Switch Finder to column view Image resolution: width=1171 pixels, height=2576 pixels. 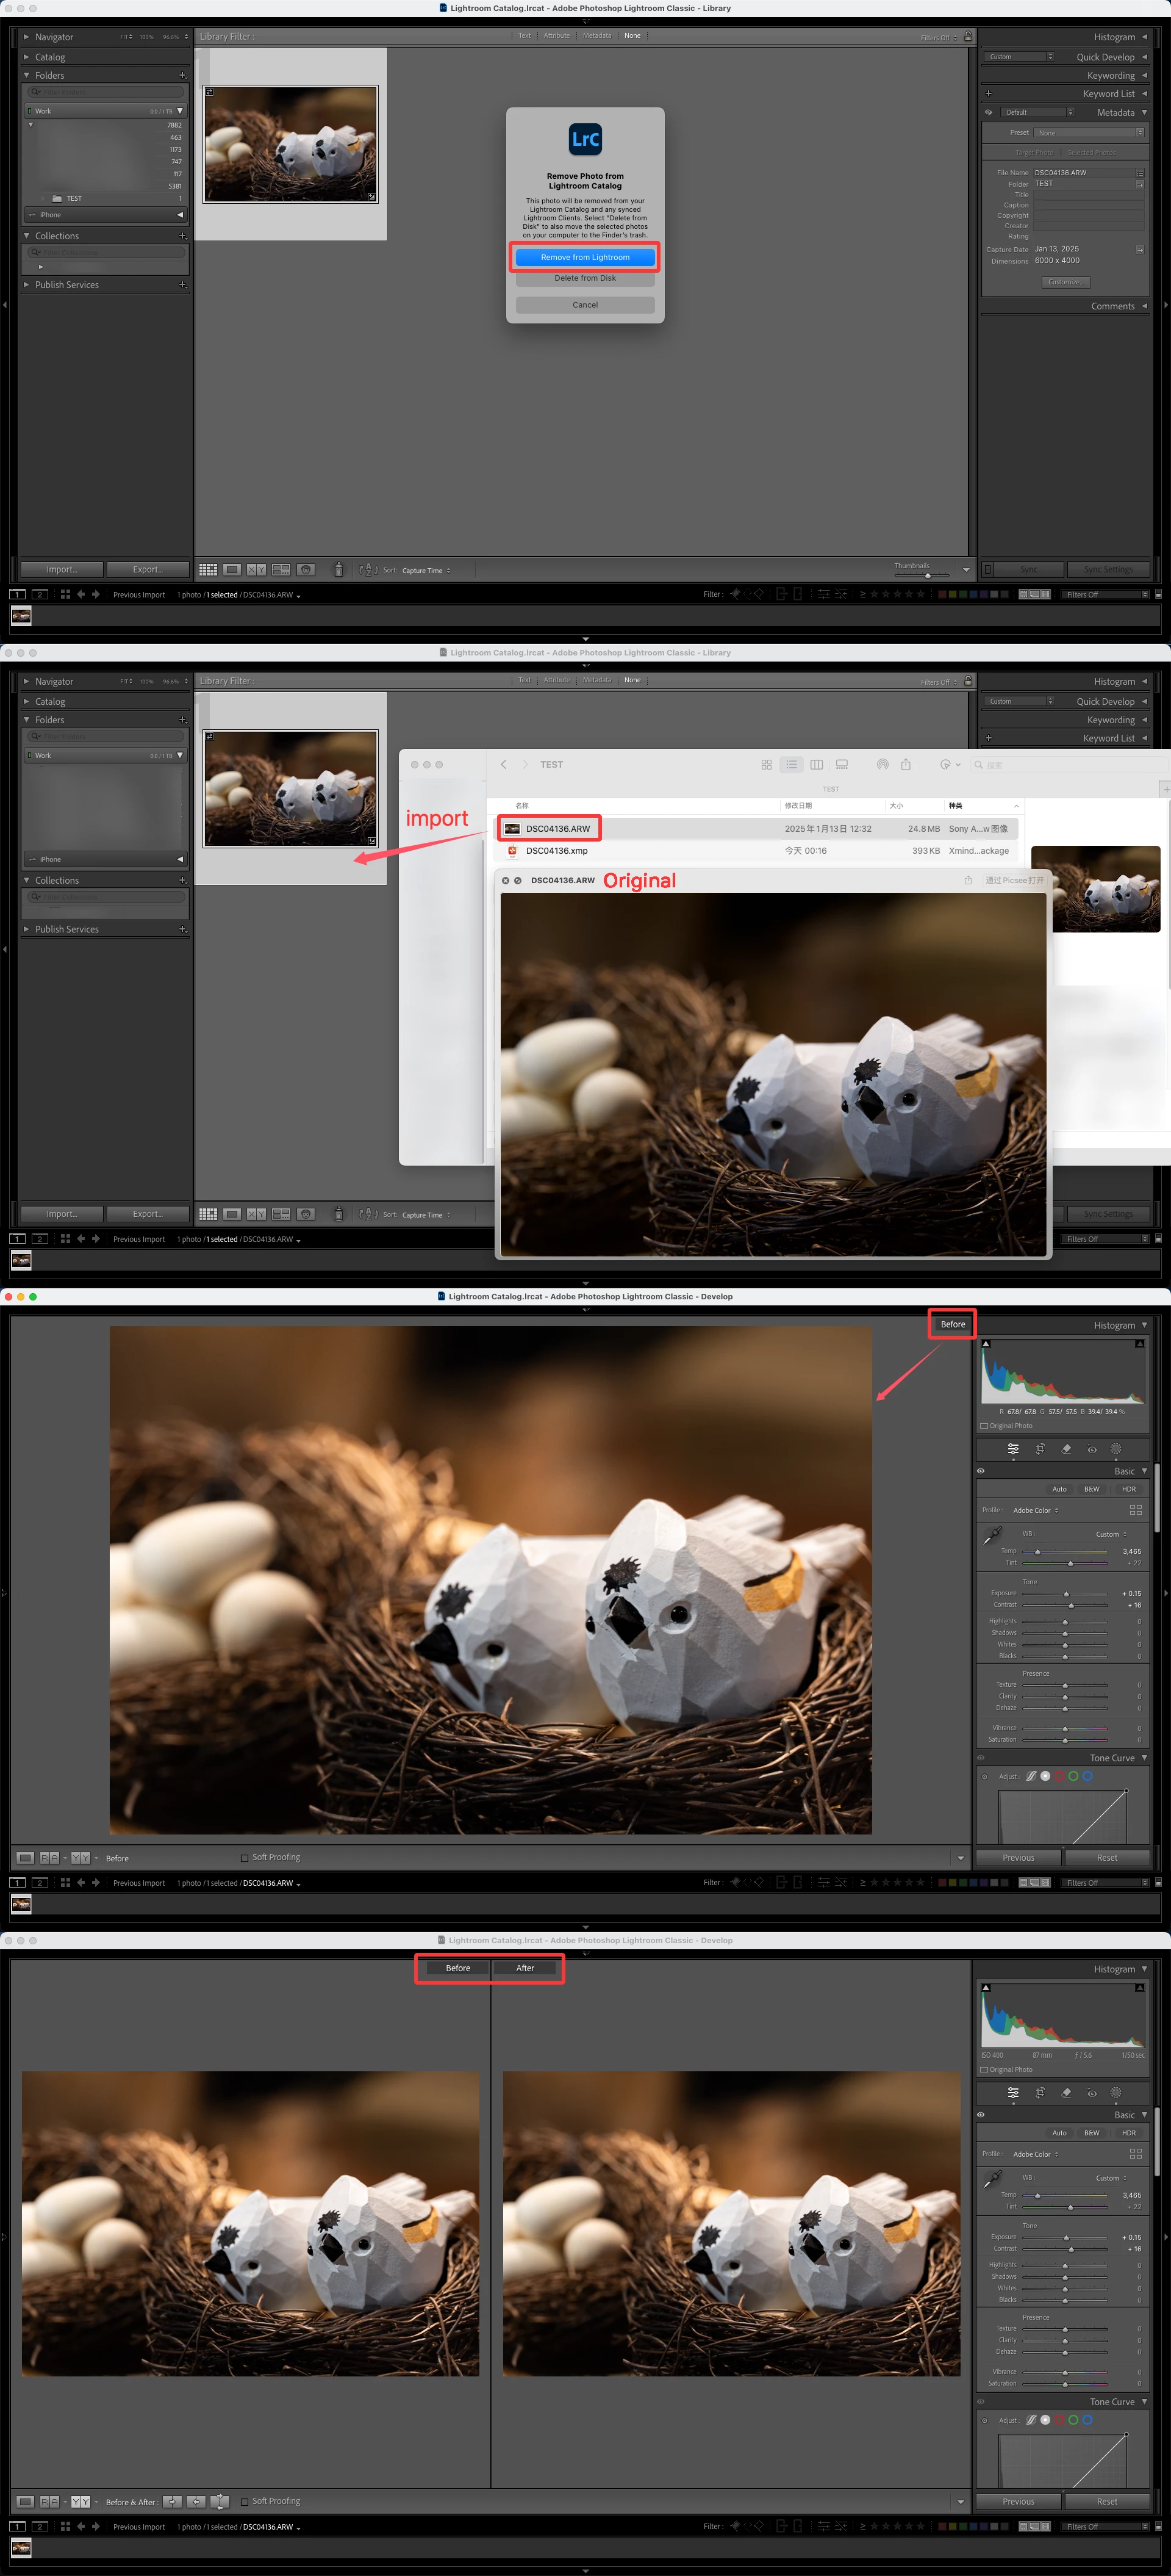[x=816, y=765]
